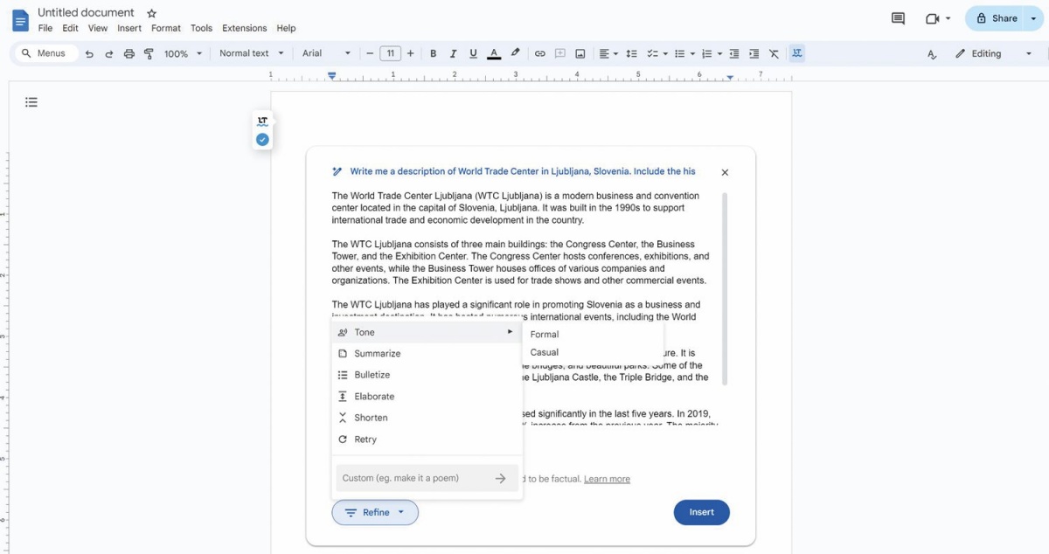Screen dimensions: 1049x554
Task: Toggle underline formatting
Action: point(473,53)
